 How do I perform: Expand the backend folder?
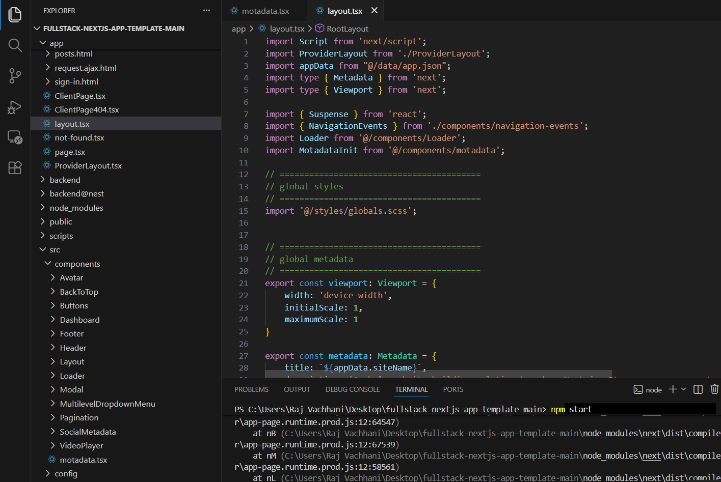click(43, 180)
